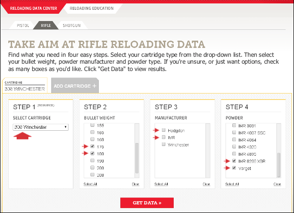Open the Select Cartridge dropdown
Image resolution: width=294 pixels, height=213 pixels.
point(41,127)
